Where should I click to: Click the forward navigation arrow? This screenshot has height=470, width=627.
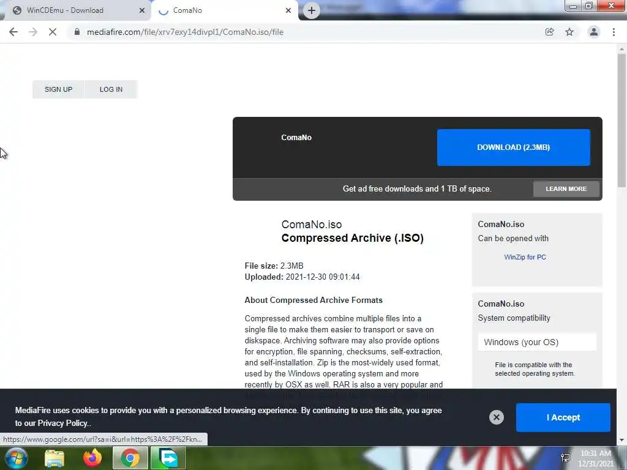(x=33, y=32)
